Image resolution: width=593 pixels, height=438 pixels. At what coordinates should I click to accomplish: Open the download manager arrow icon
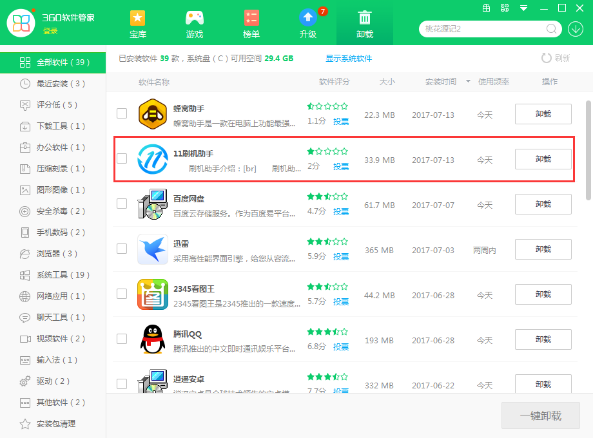[576, 29]
